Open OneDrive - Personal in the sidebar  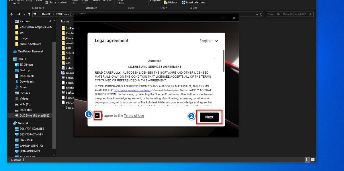(x=30, y=52)
